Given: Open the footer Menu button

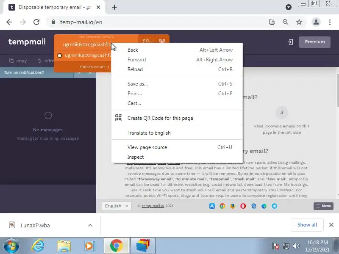Looking at the screenshot, I should tap(323, 206).
